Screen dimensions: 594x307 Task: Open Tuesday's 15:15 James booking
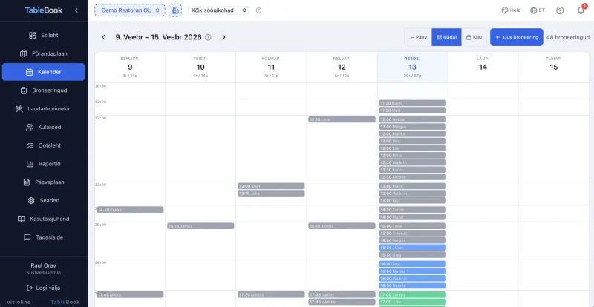200,226
